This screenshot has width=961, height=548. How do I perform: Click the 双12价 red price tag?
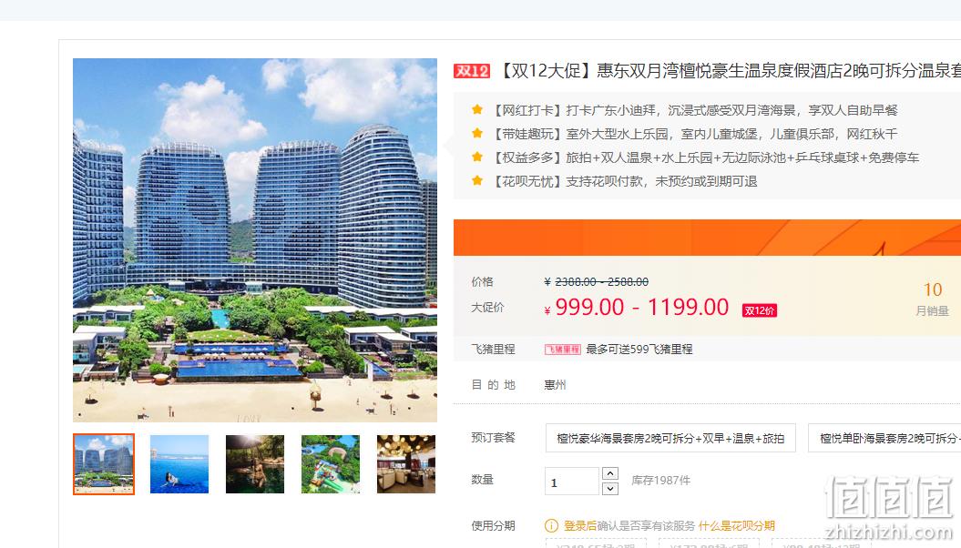click(x=760, y=310)
